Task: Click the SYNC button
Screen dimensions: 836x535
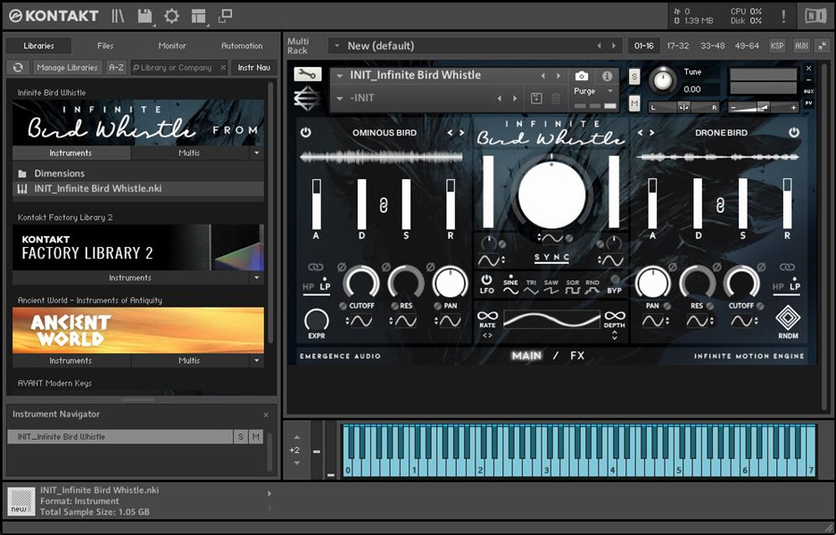Action: 550,258
